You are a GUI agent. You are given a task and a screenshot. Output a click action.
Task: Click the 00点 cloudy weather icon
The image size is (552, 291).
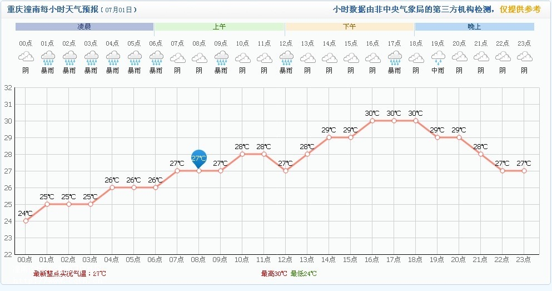tap(26, 57)
